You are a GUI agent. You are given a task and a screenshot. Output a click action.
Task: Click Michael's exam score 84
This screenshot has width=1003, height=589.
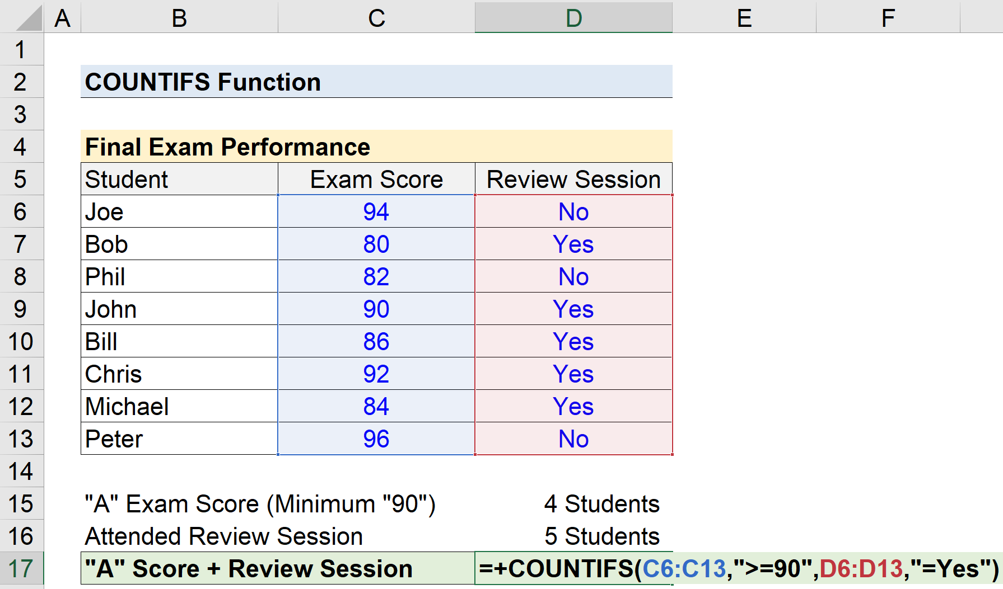pos(376,406)
